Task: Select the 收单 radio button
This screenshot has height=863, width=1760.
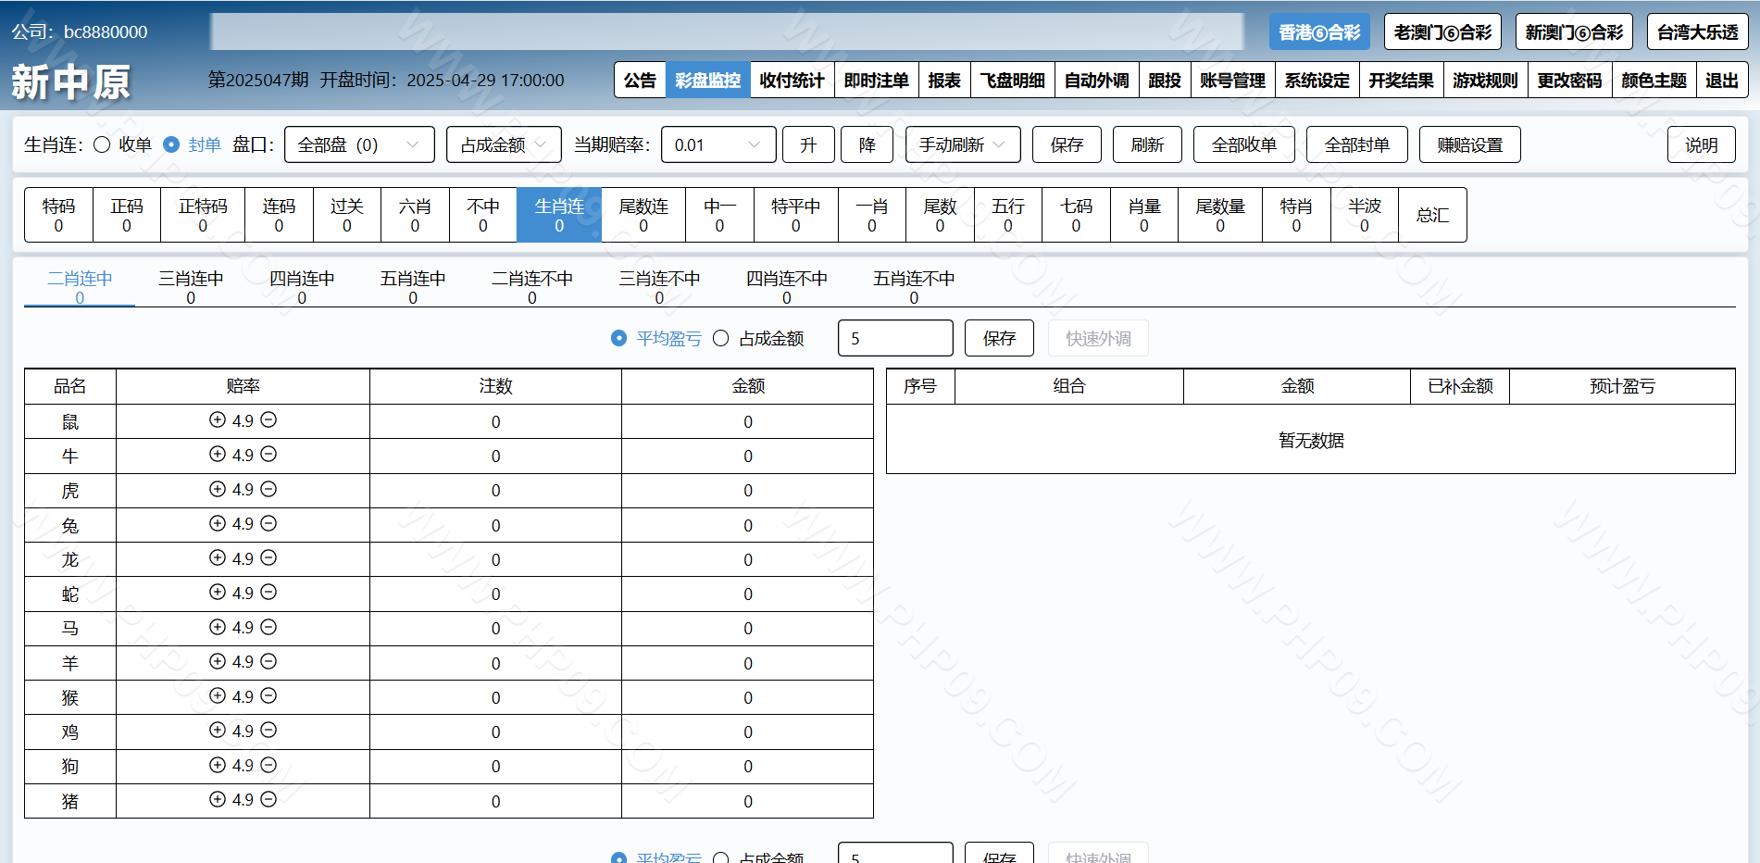Action: [103, 144]
